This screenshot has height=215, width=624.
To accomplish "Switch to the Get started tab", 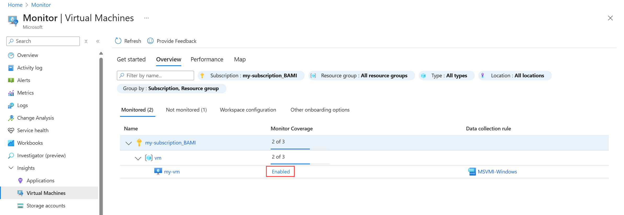I will coord(131,60).
